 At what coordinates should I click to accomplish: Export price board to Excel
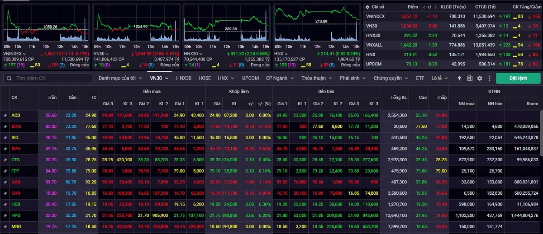[470, 78]
